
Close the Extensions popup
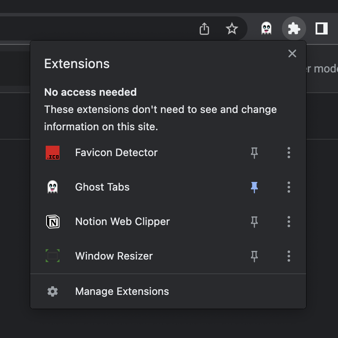click(x=292, y=53)
